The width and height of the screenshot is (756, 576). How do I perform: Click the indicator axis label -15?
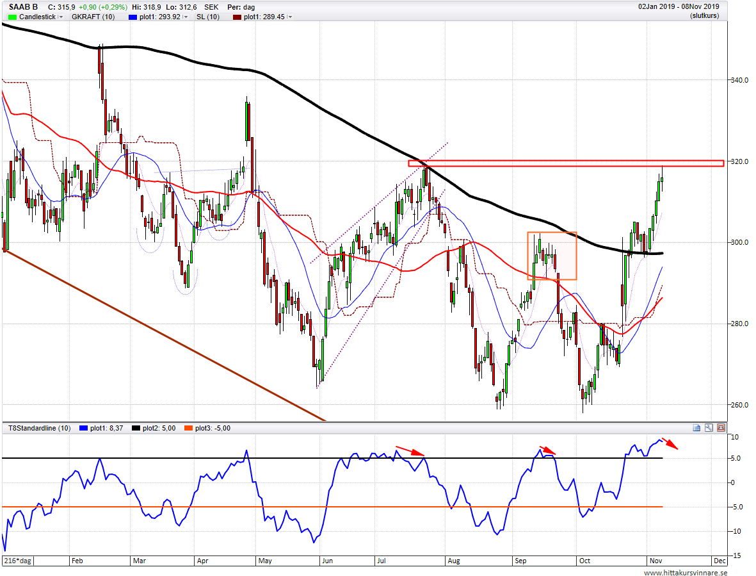tap(736, 555)
